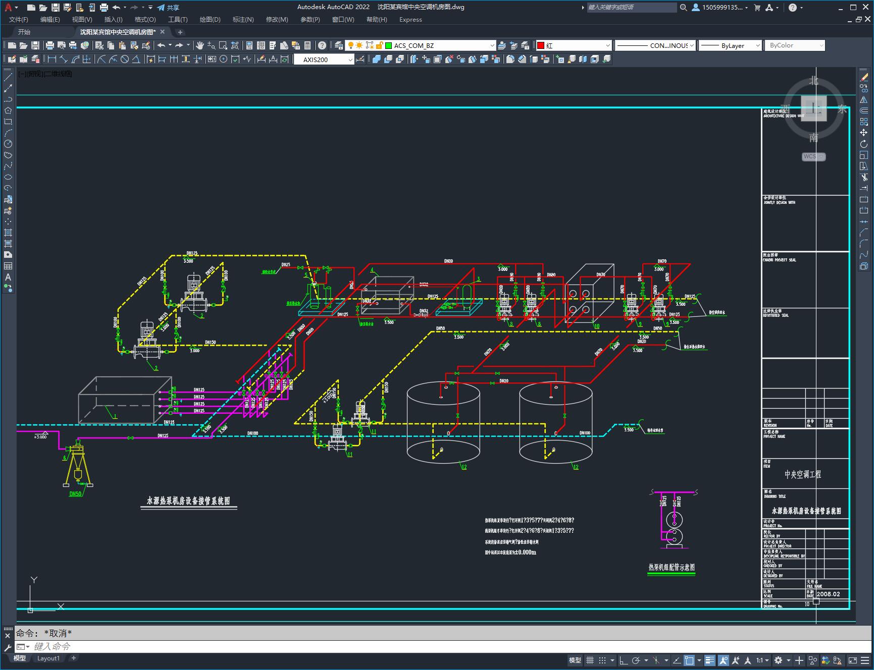
Task: Toggle object snap square icon in status bar
Action: (x=690, y=660)
